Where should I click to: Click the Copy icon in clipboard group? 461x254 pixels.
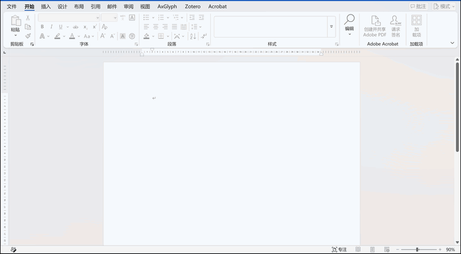pos(28,27)
